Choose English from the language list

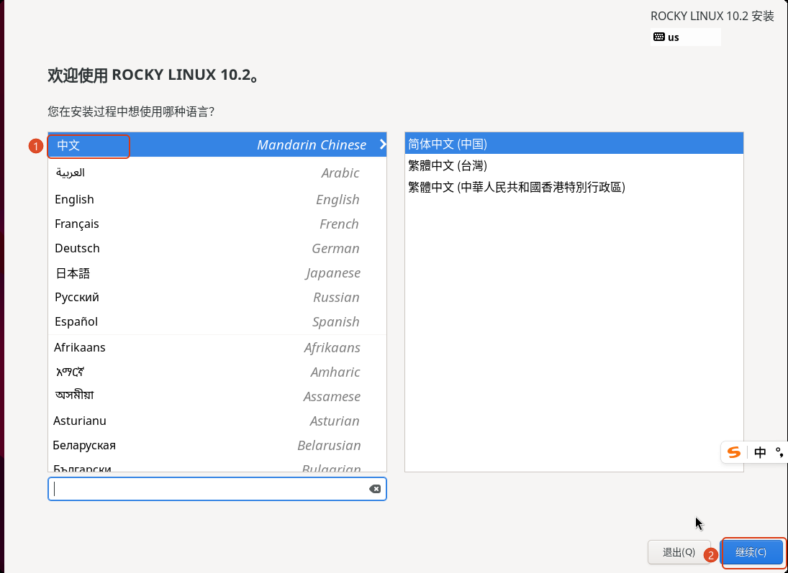217,199
